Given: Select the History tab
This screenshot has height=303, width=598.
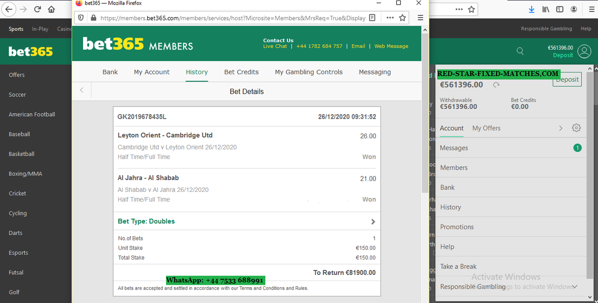Looking at the screenshot, I should click(x=197, y=72).
